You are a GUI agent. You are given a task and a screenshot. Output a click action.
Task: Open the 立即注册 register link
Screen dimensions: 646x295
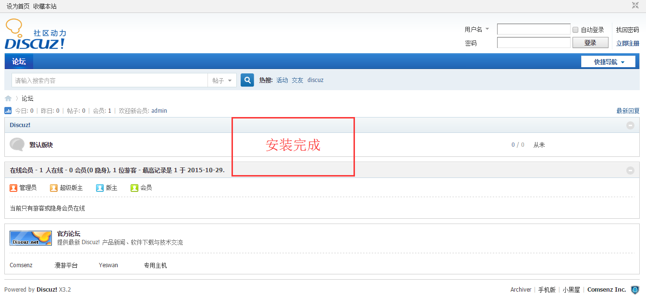point(627,43)
